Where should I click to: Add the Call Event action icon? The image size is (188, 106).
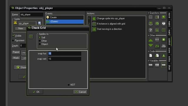164,46
